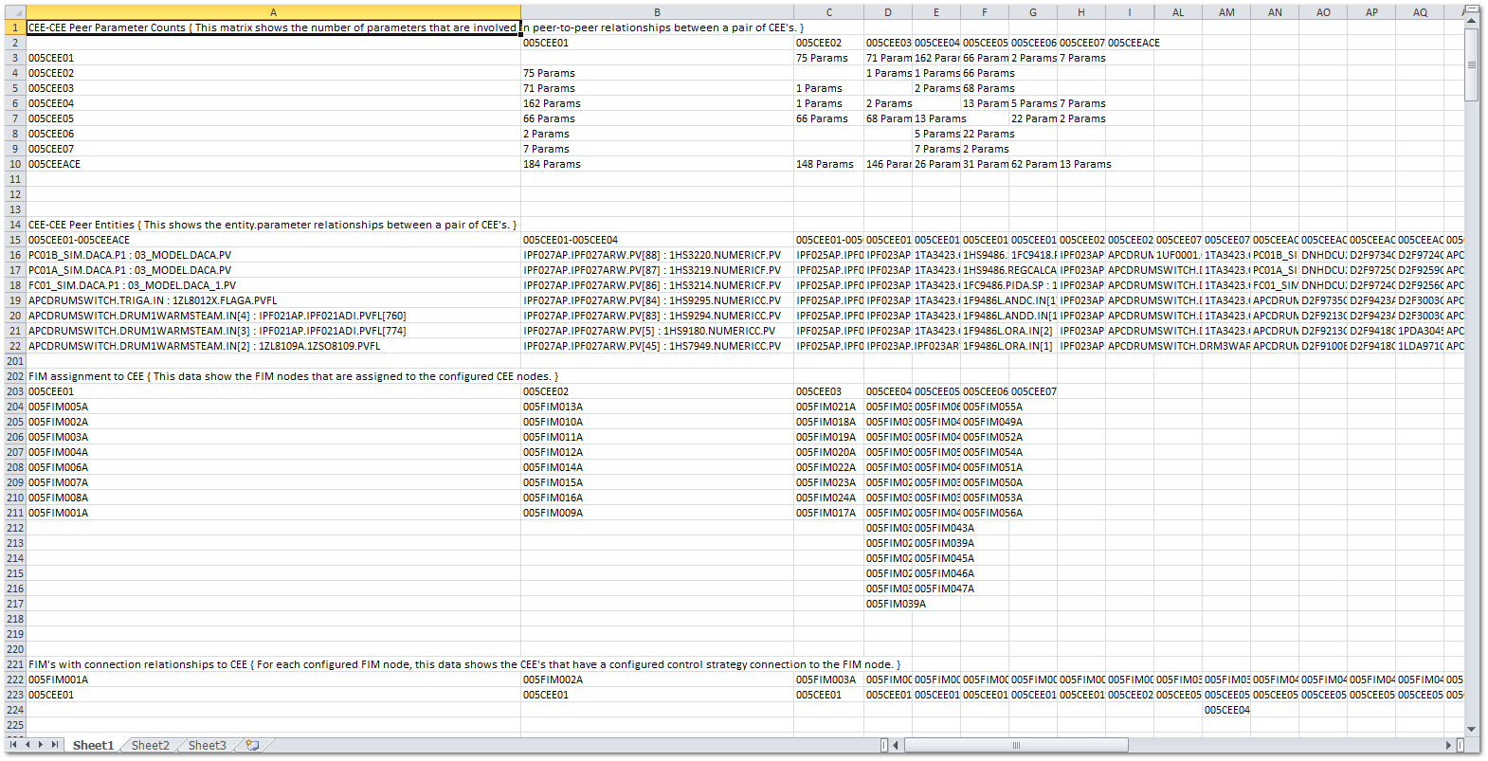The height and width of the screenshot is (761, 1488).
Task: Select column D header
Action: 888,12
